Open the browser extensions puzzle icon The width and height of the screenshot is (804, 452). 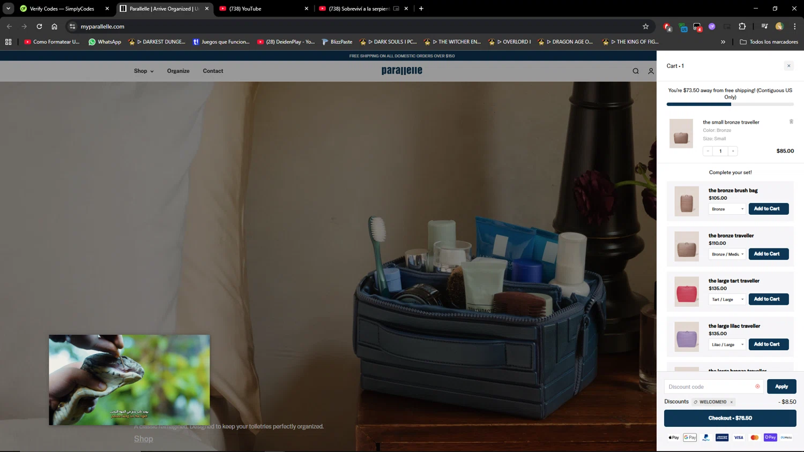742,26
